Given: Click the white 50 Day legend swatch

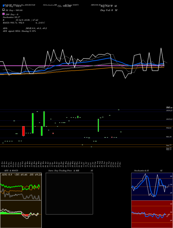Looking at the screenshot, I should click(x=4, y=10).
